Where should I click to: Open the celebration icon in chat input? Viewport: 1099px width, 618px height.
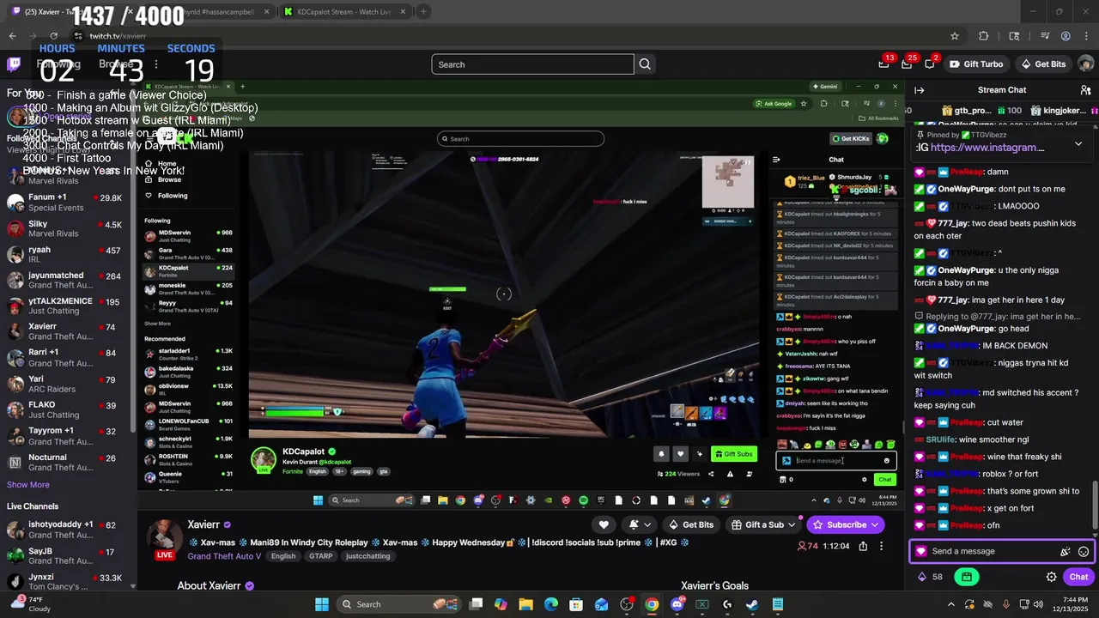click(x=1066, y=552)
